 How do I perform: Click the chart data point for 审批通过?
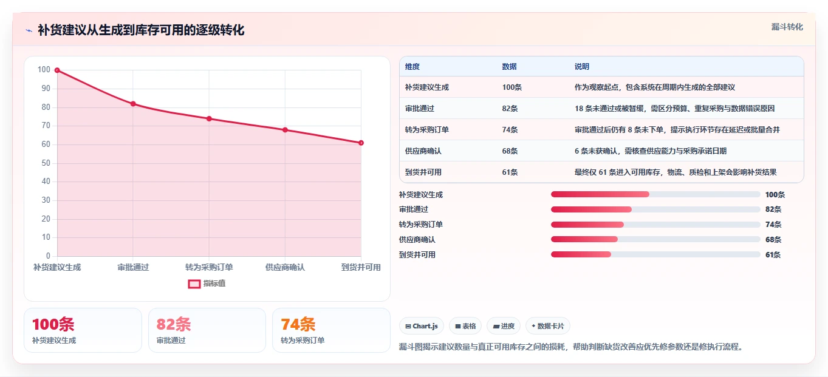pos(133,104)
